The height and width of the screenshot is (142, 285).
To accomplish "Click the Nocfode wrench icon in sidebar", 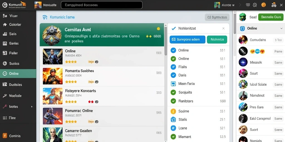I will [5, 96].
